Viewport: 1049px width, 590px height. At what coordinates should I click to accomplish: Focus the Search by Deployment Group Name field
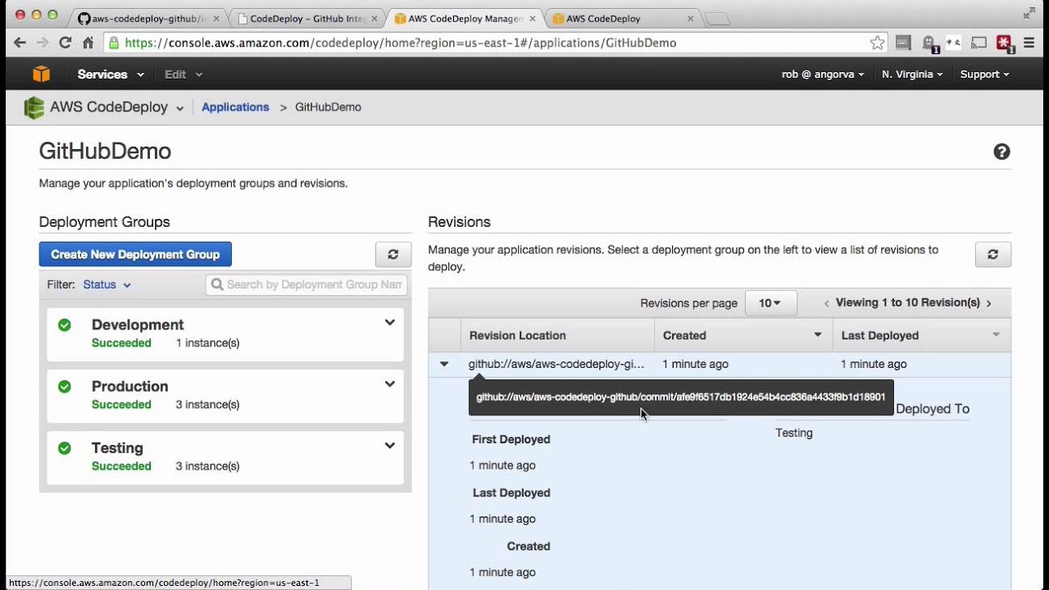pyautogui.click(x=307, y=284)
